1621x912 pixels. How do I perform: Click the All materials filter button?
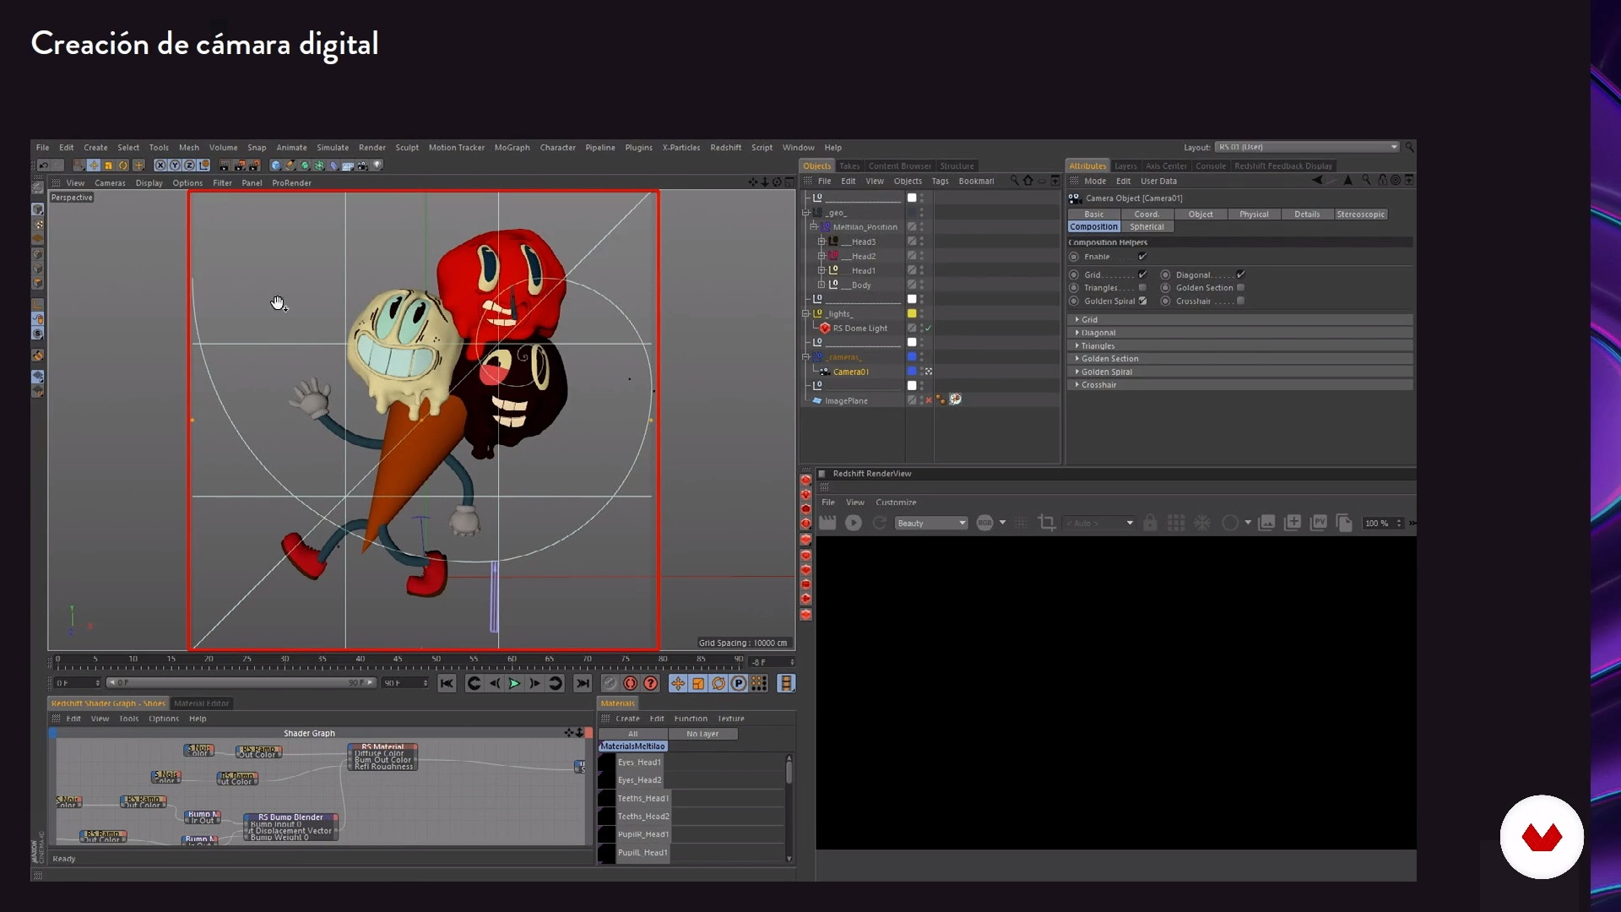coord(632,735)
